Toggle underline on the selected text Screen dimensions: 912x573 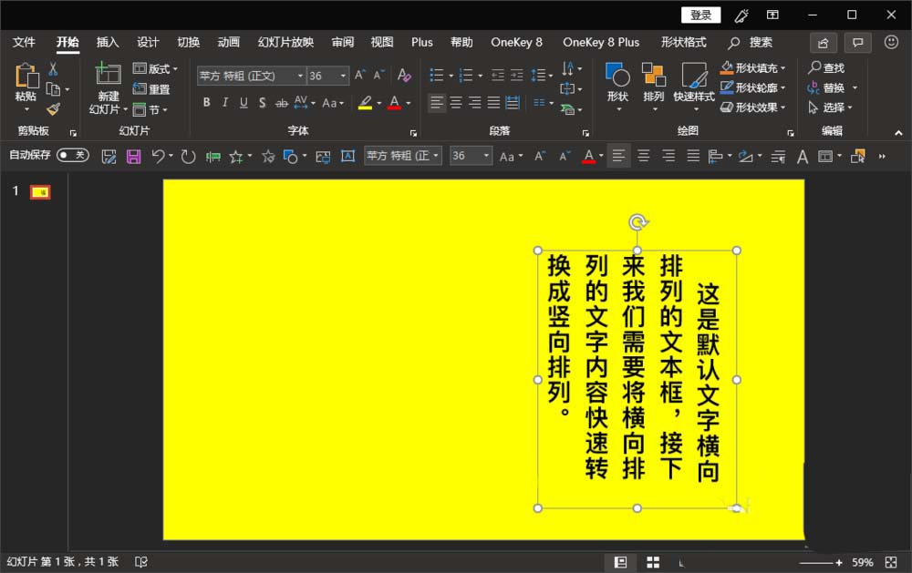point(243,103)
